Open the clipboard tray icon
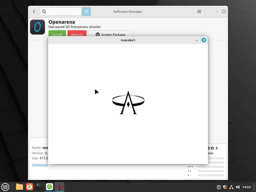256x192 pixels. pyautogui.click(x=218, y=187)
